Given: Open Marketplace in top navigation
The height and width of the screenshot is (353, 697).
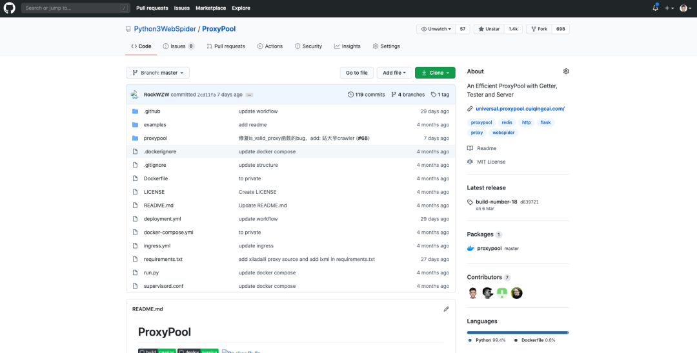Looking at the screenshot, I should point(210,8).
